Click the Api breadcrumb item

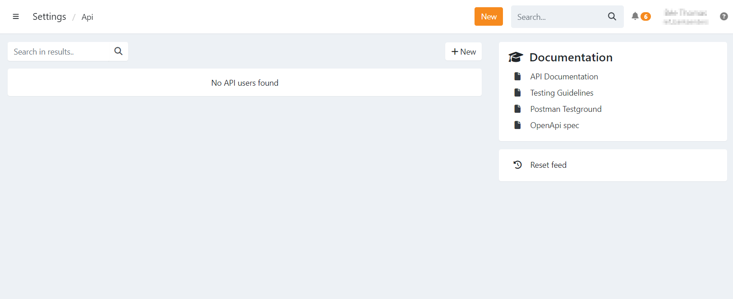pyautogui.click(x=87, y=17)
